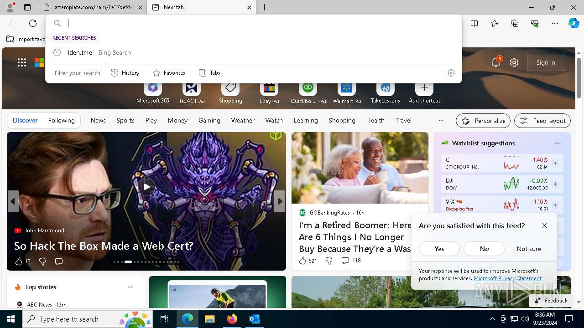Add Citigroup to watchlist
Image resolution: width=584 pixels, height=328 pixels.
click(555, 163)
